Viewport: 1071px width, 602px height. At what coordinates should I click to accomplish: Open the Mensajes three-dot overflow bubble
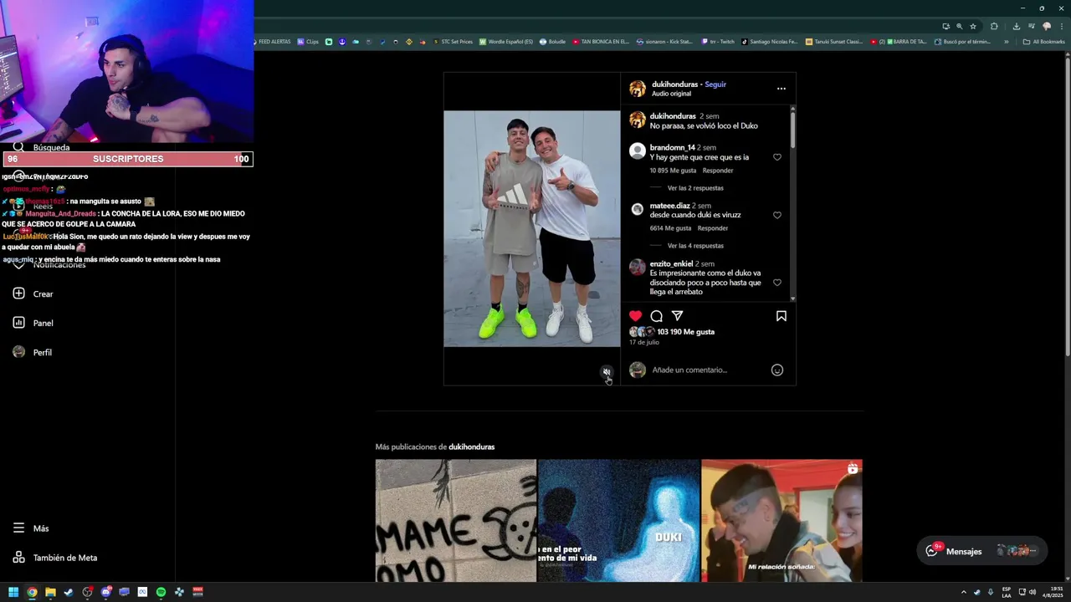coord(1033,551)
